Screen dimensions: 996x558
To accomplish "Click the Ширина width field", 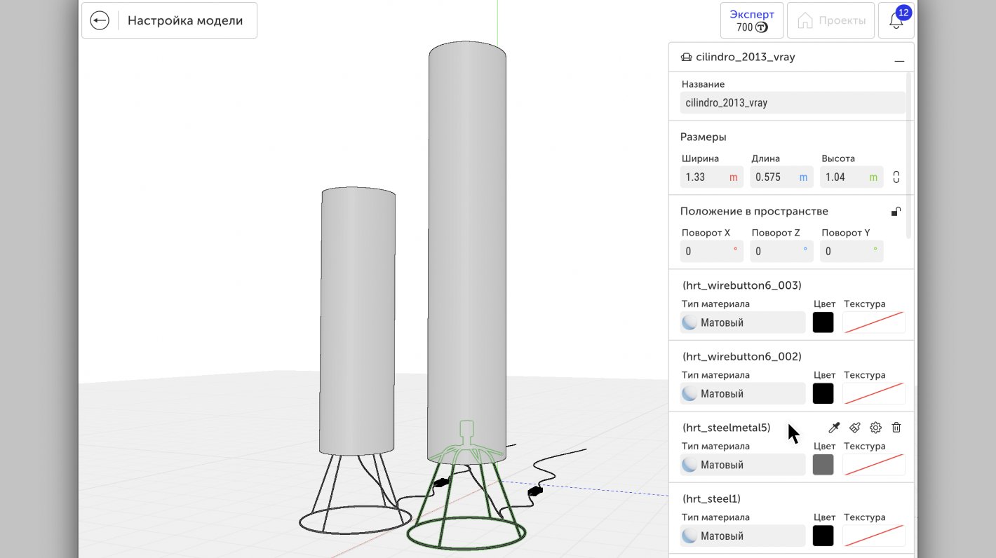I will pyautogui.click(x=711, y=177).
